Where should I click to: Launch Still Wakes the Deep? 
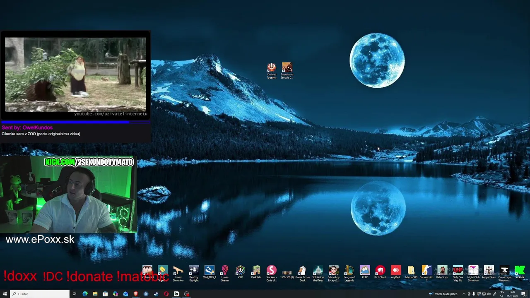[x=318, y=274]
